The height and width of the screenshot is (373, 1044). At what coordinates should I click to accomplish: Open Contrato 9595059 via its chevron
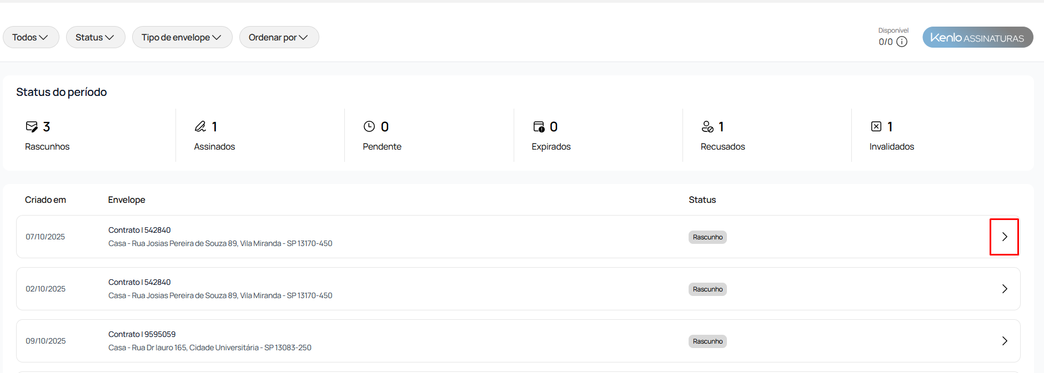pyautogui.click(x=1004, y=341)
